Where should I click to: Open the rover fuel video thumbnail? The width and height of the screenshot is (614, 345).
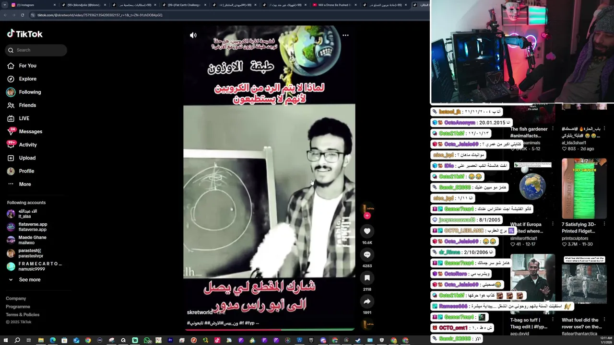click(584, 285)
